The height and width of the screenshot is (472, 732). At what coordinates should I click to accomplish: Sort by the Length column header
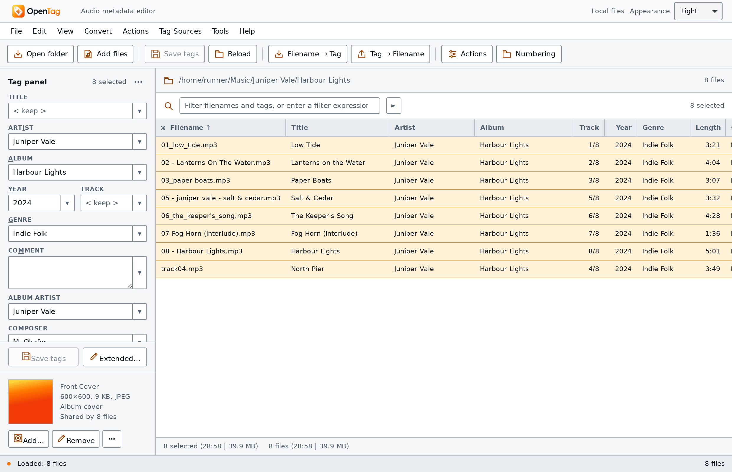coord(708,128)
